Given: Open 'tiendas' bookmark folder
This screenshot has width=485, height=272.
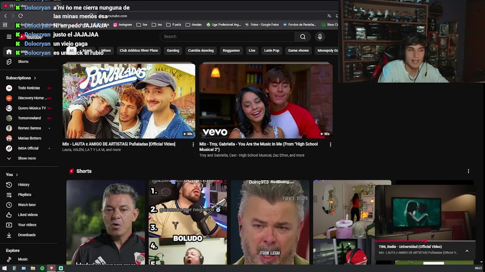Looking at the screenshot, I should (x=194, y=25).
